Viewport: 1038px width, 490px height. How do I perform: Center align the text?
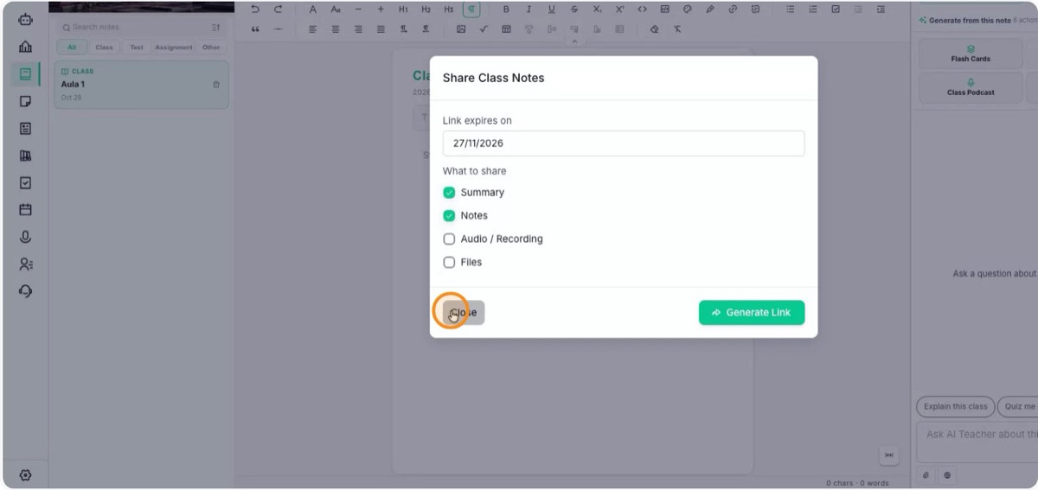[x=336, y=29]
